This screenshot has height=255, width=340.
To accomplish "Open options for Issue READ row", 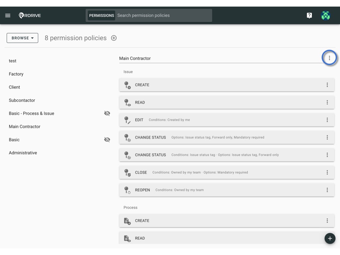I will pos(327,102).
